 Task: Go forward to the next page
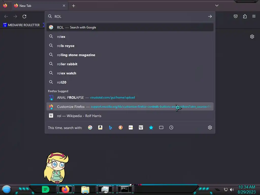pos(15,17)
